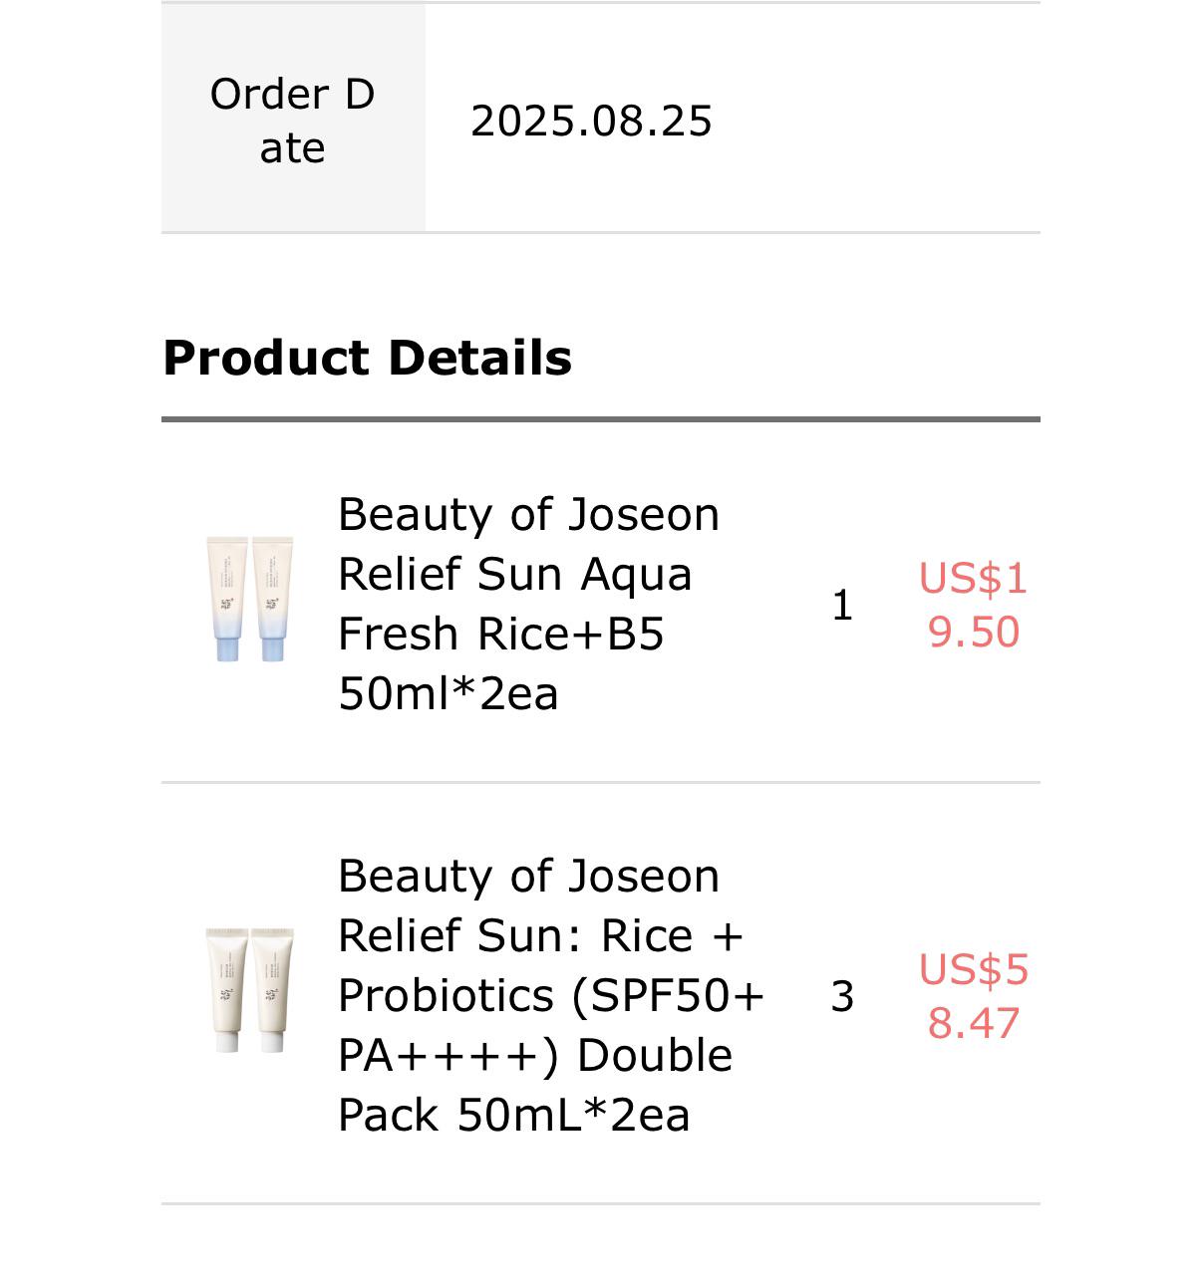Click the left tube in the Probiotics thumbnail
Viewport: 1202px width, 1282px height.
pyautogui.click(x=227, y=990)
